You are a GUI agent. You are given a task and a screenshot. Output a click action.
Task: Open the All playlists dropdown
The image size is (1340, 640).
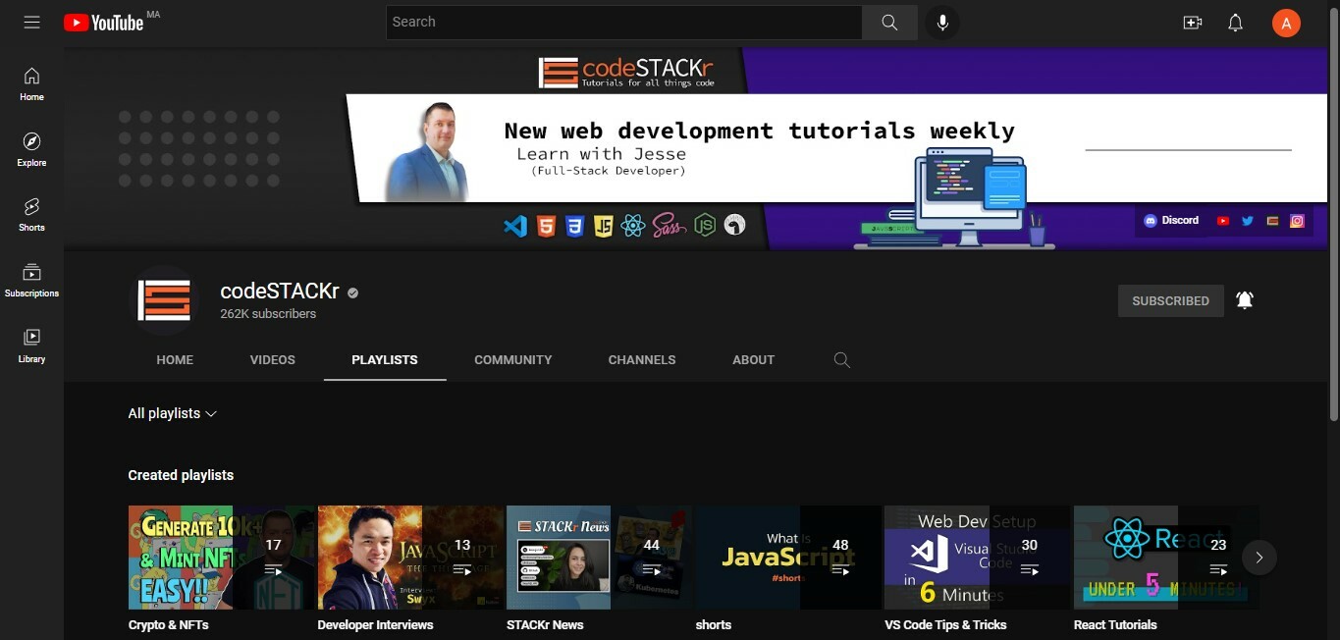pos(172,413)
